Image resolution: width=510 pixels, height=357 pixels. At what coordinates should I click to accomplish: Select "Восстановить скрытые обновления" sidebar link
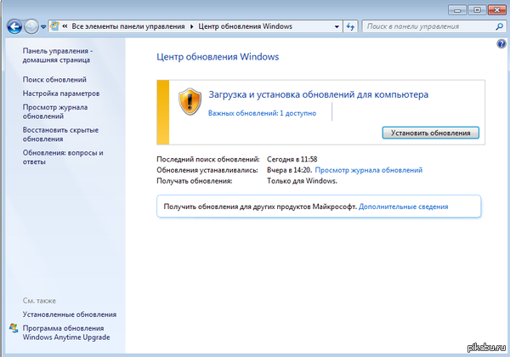point(59,133)
